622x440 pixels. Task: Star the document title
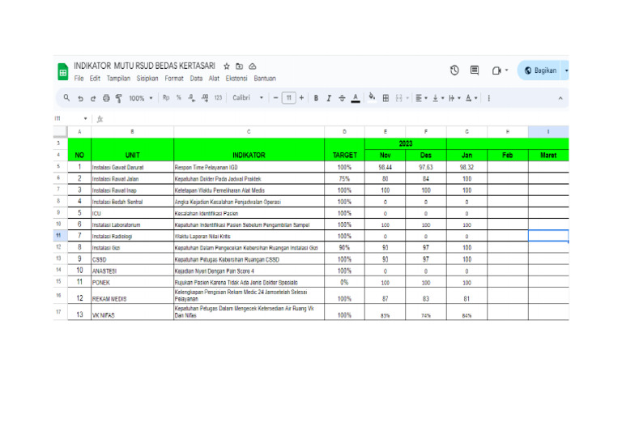227,66
